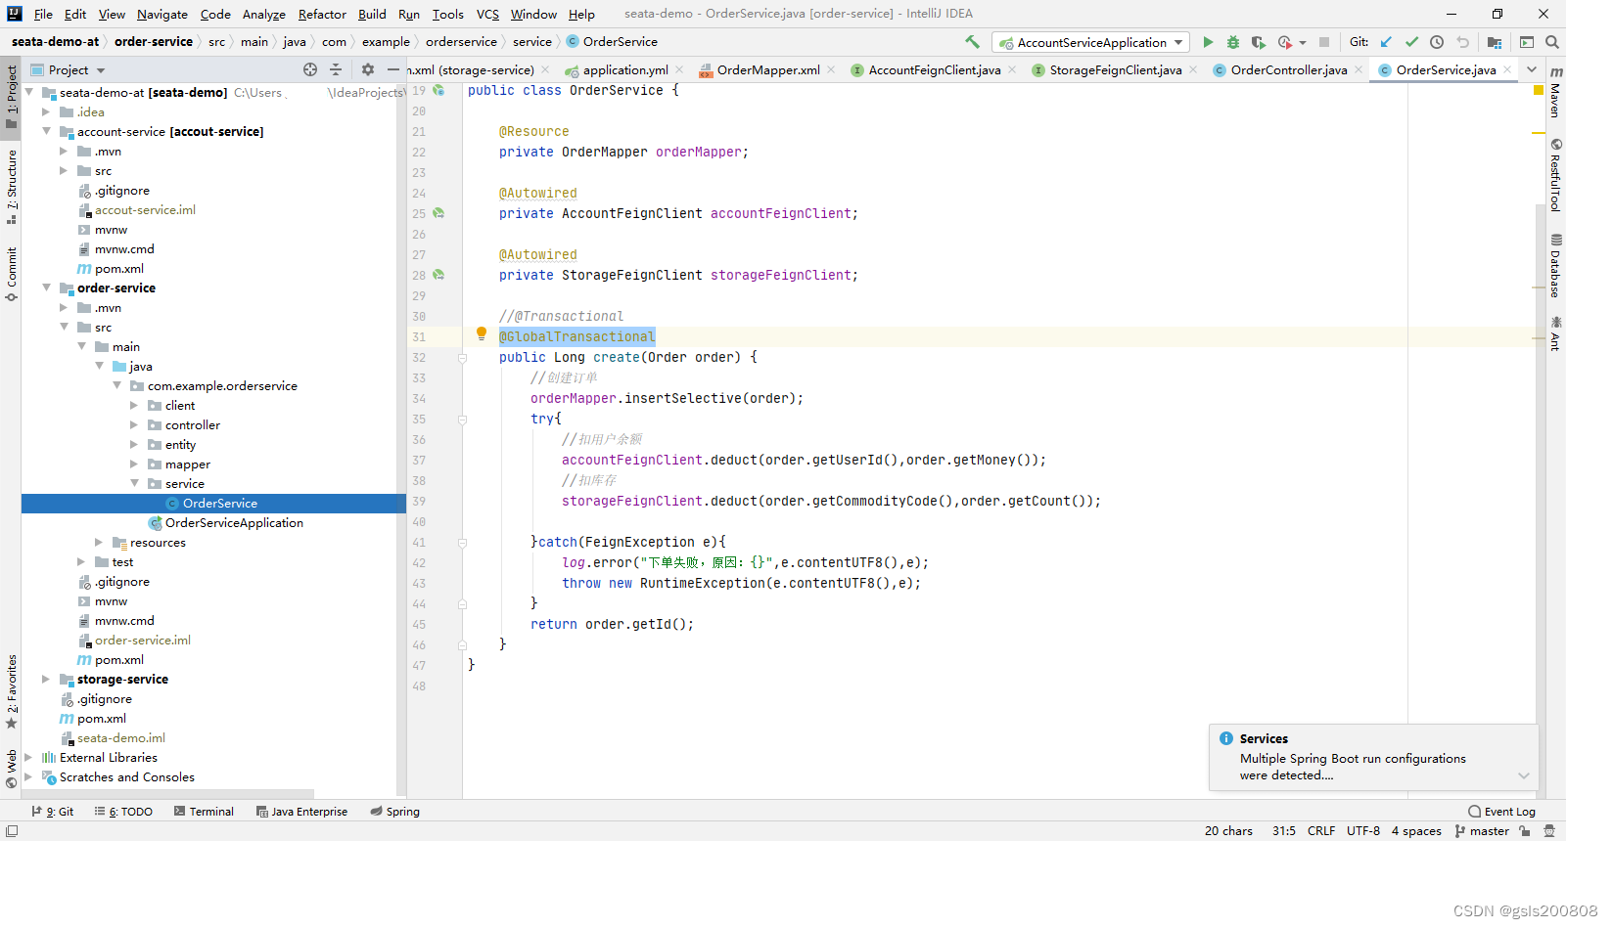Toggle the read-only lock icon in status bar
The image size is (1613, 929).
(x=1525, y=831)
